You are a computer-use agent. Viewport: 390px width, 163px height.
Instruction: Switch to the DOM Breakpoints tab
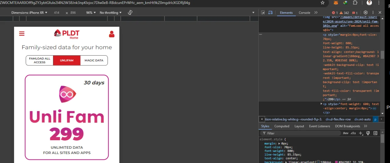tap(348, 126)
